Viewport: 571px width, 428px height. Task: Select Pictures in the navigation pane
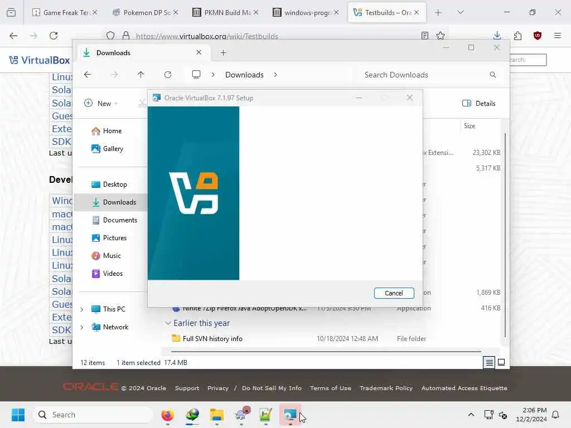(x=109, y=237)
